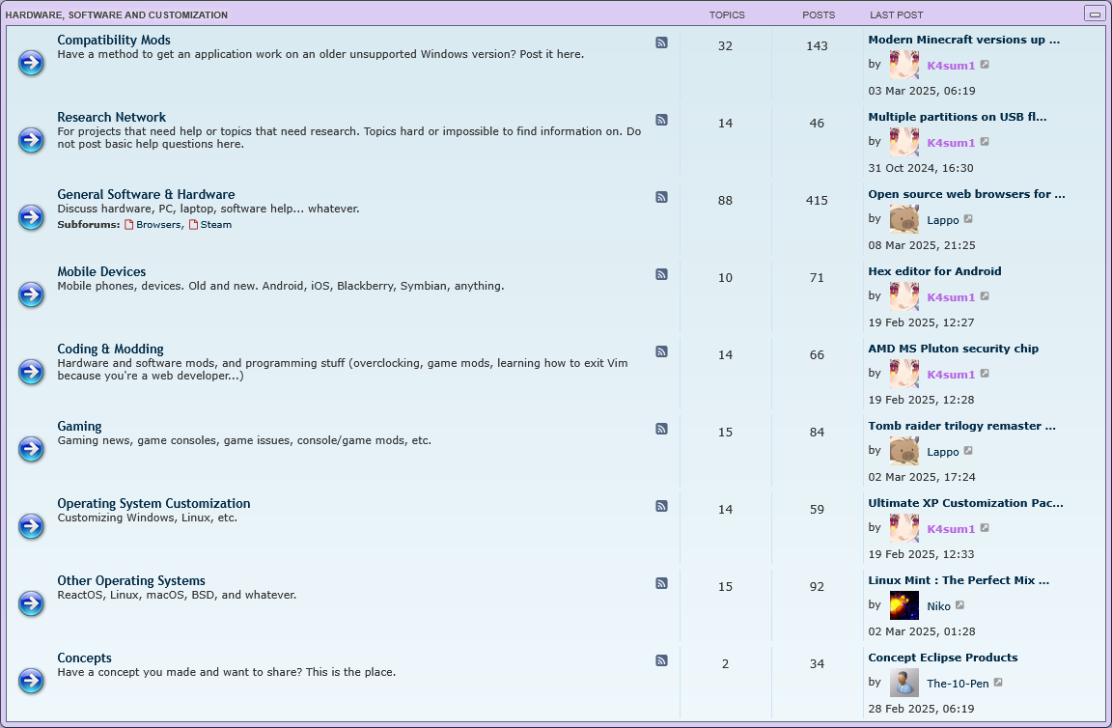Collapse the Hardware, Software and Customization category
This screenshot has height=728, width=1112.
click(x=1094, y=14)
